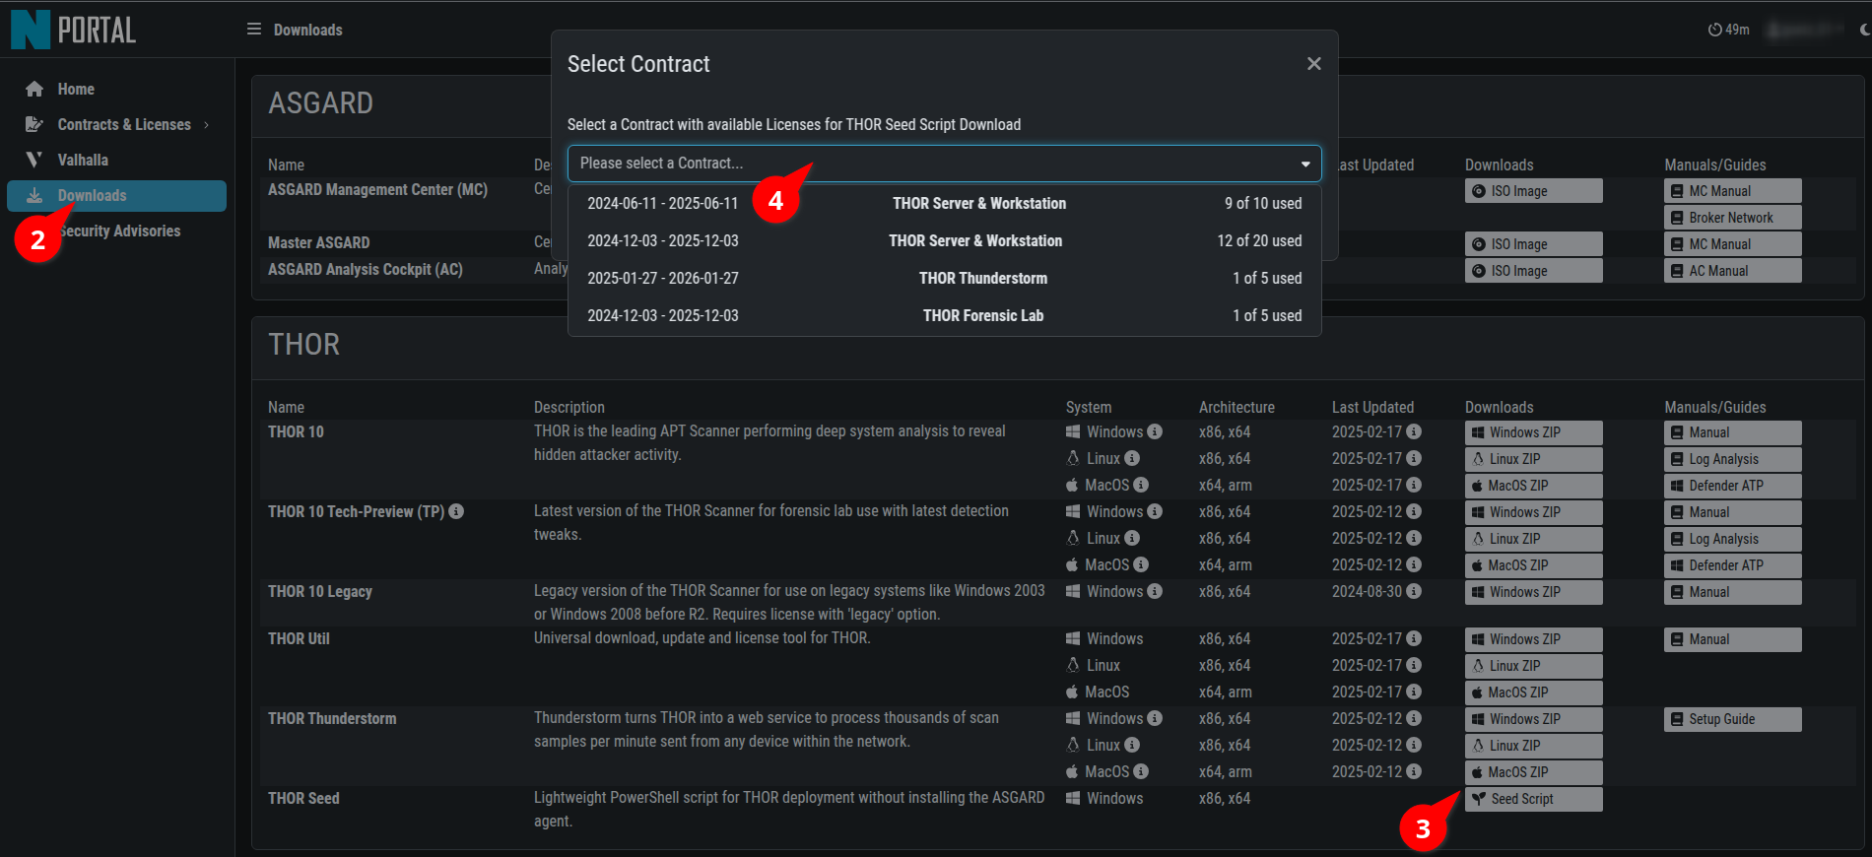Open Security Advisories in sidebar
Screen dimensions: 1872x857
[x=119, y=231]
